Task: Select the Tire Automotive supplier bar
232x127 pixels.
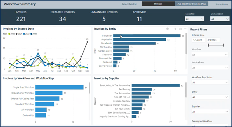Action: 141,93
